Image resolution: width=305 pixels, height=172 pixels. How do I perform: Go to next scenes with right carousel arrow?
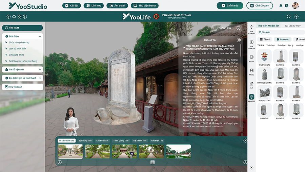[x=245, y=162]
